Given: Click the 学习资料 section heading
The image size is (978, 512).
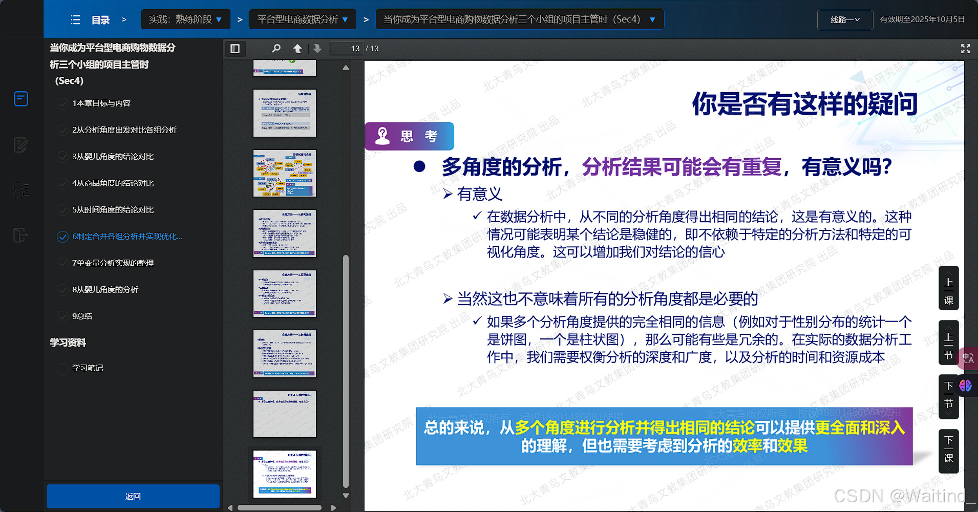Looking at the screenshot, I should pyautogui.click(x=68, y=343).
